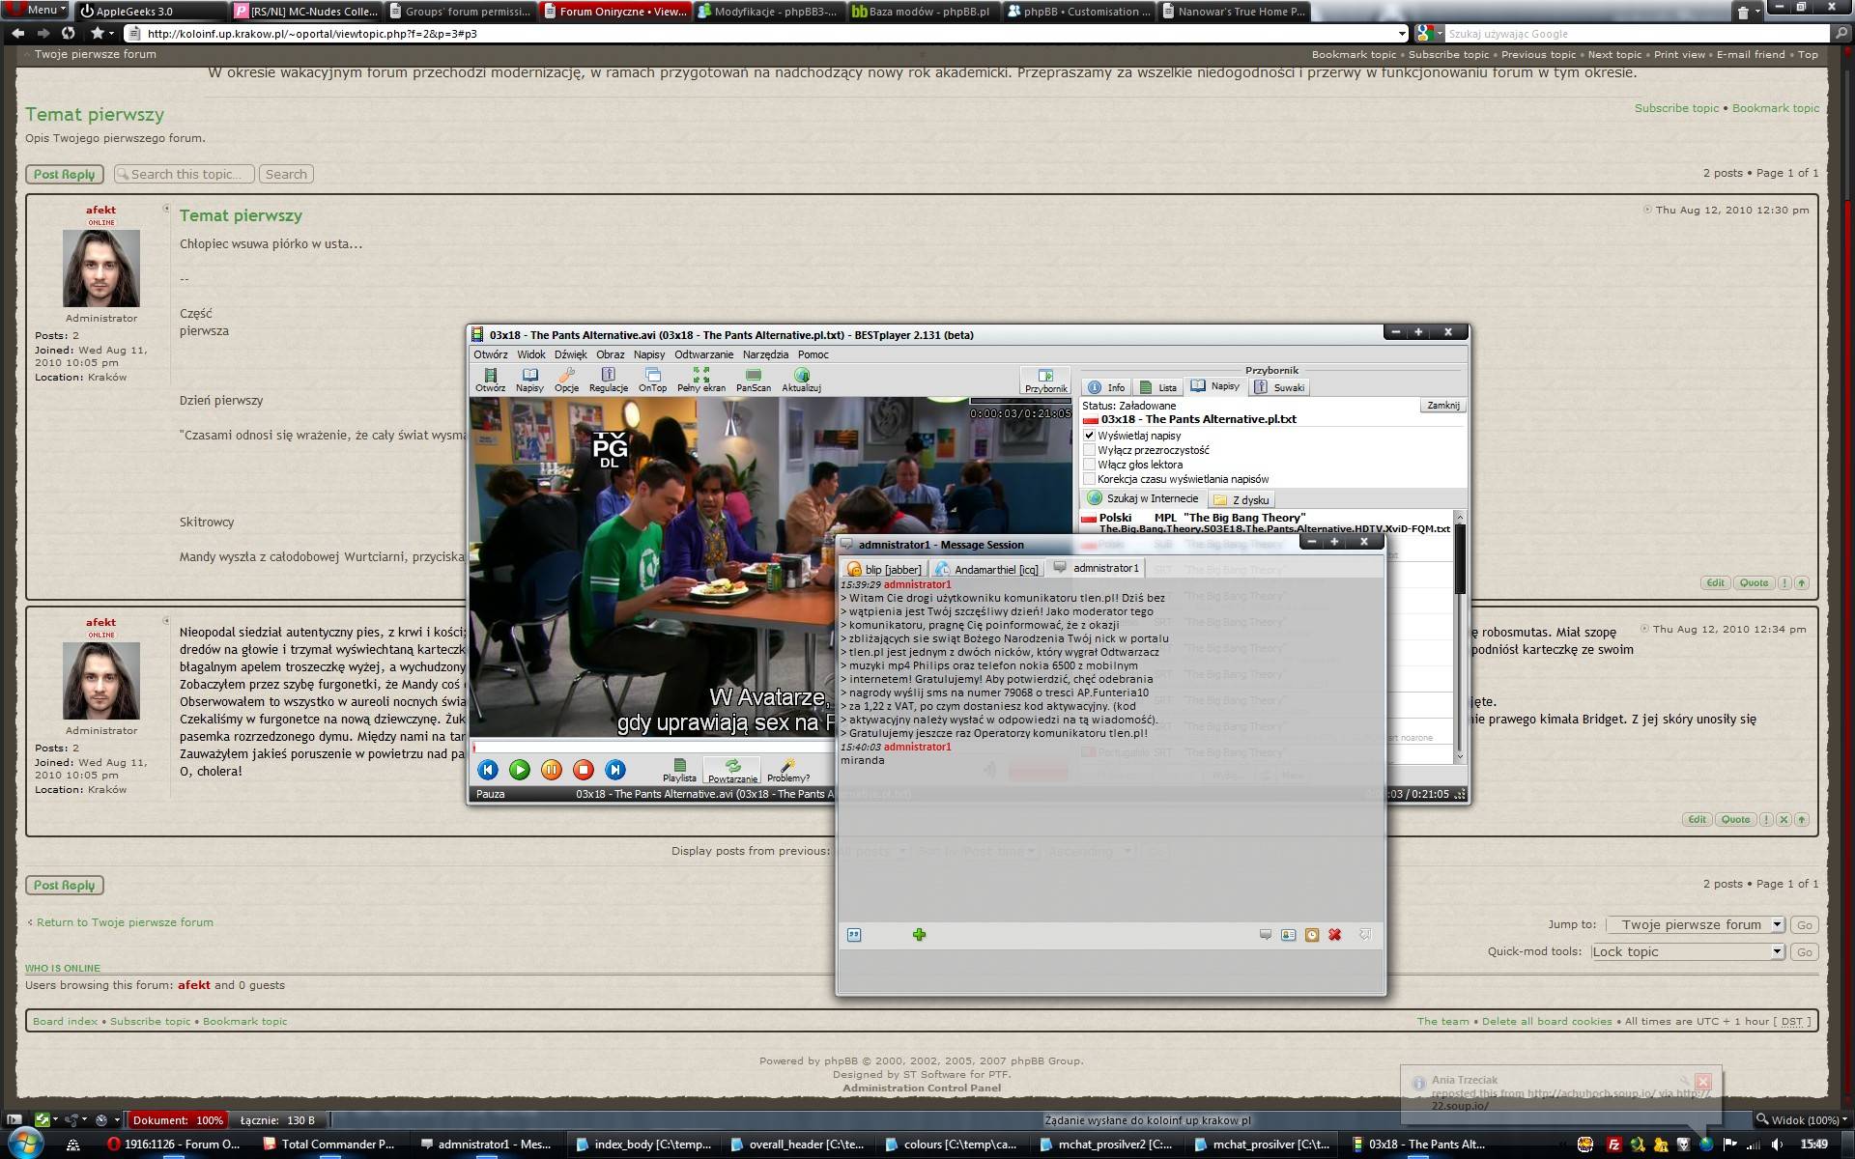
Task: Start playback with the green play button
Action: tap(520, 770)
